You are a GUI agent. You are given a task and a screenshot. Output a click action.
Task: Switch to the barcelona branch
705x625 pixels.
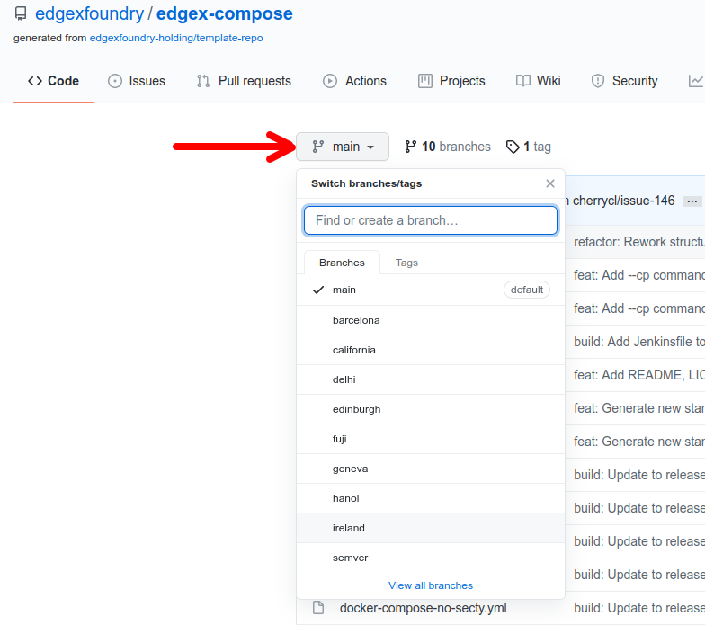click(431, 320)
